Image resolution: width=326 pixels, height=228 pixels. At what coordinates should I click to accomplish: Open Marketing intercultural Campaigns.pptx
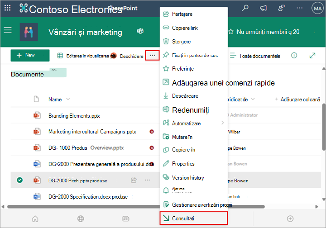(92, 132)
